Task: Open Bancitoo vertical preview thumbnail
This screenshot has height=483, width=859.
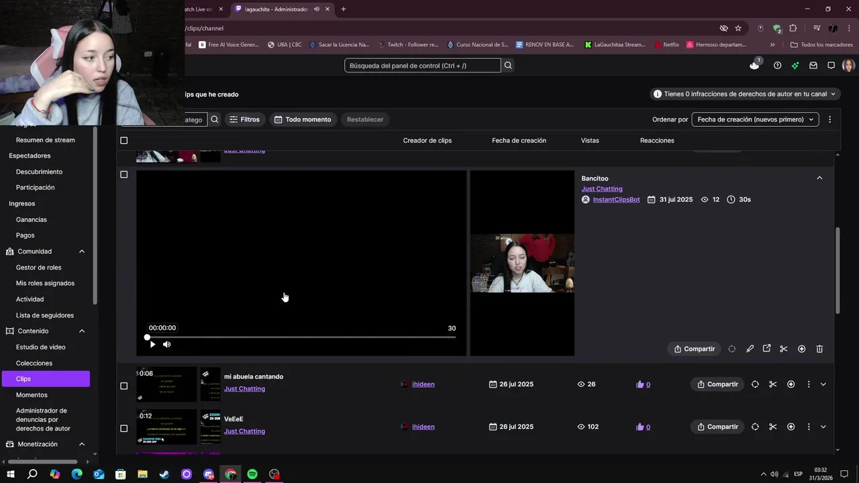Action: coord(522,263)
